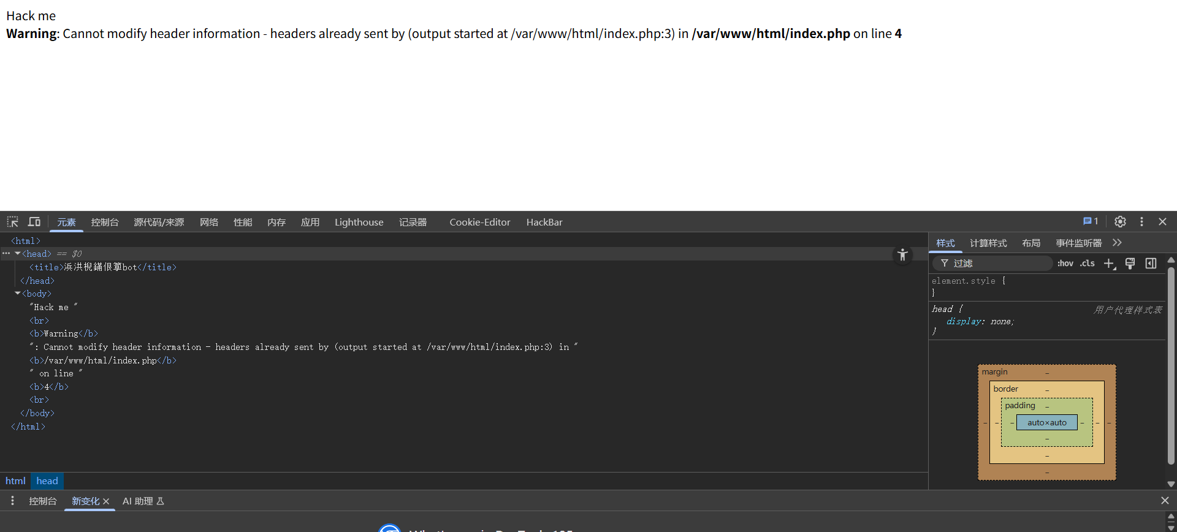
Task: Close the 新变化 drawer tab
Action: (x=106, y=501)
